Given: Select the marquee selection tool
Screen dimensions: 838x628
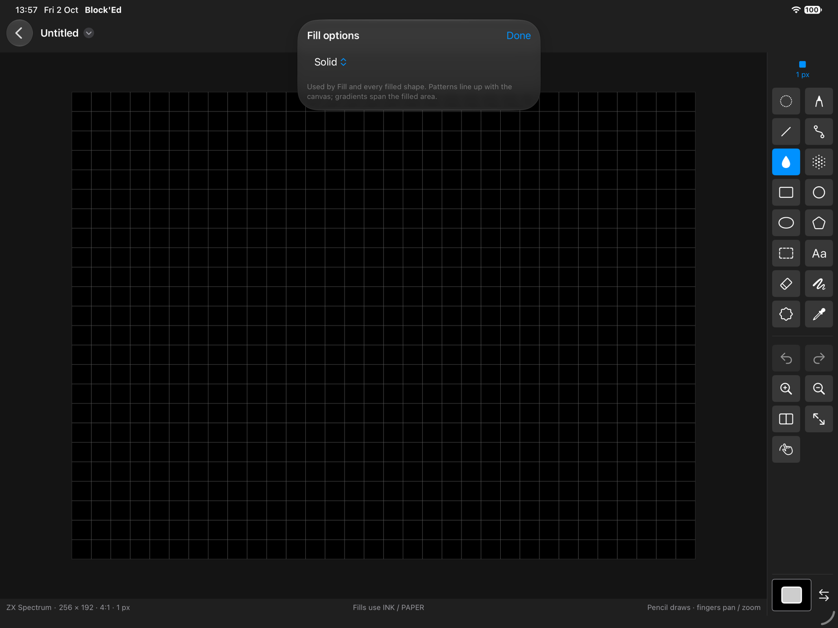Looking at the screenshot, I should 786,253.
